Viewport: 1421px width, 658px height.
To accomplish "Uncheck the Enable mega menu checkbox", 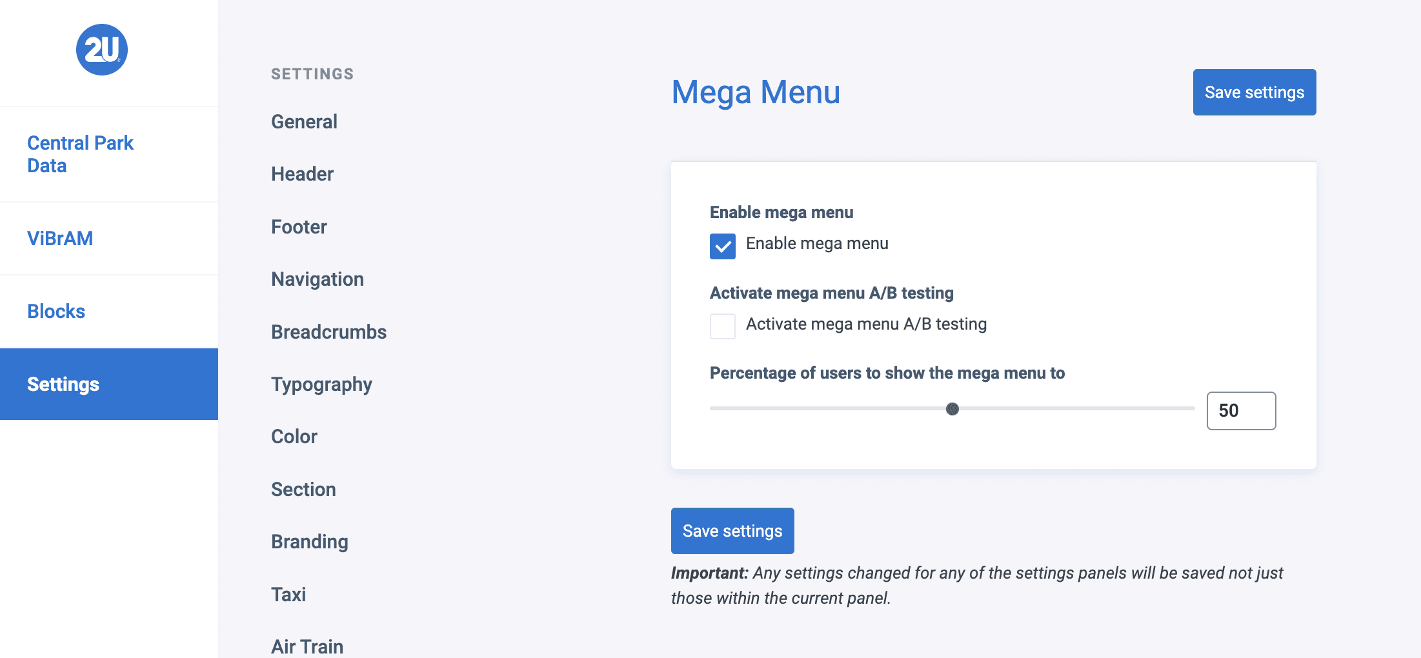I will 723,246.
